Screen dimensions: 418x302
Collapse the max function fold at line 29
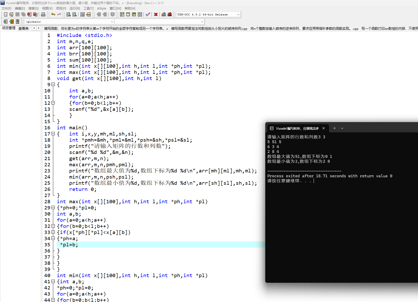click(x=53, y=208)
